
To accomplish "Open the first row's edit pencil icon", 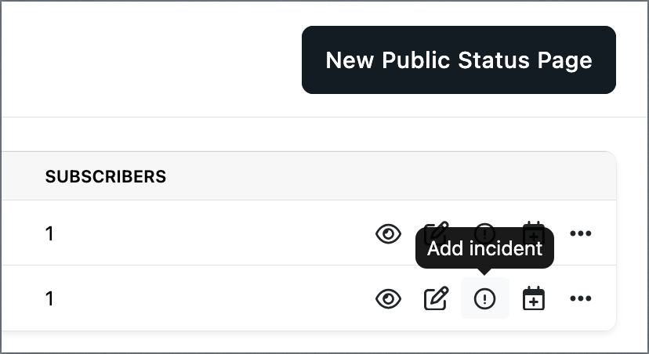I will coord(437,226).
